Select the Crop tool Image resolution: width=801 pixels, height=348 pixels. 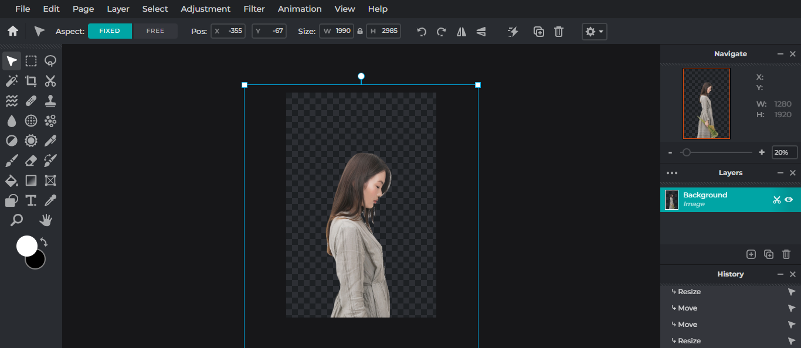click(31, 81)
